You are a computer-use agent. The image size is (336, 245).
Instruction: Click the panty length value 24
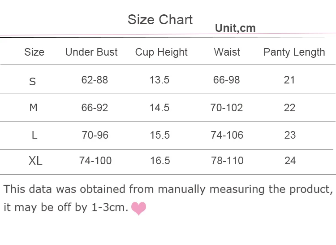click(290, 161)
